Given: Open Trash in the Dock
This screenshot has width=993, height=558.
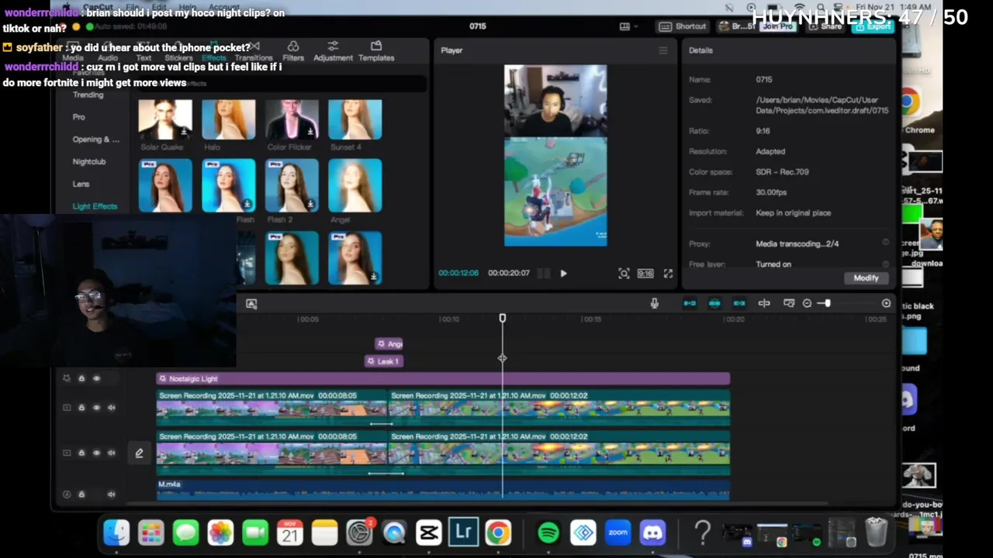Looking at the screenshot, I should [x=876, y=532].
